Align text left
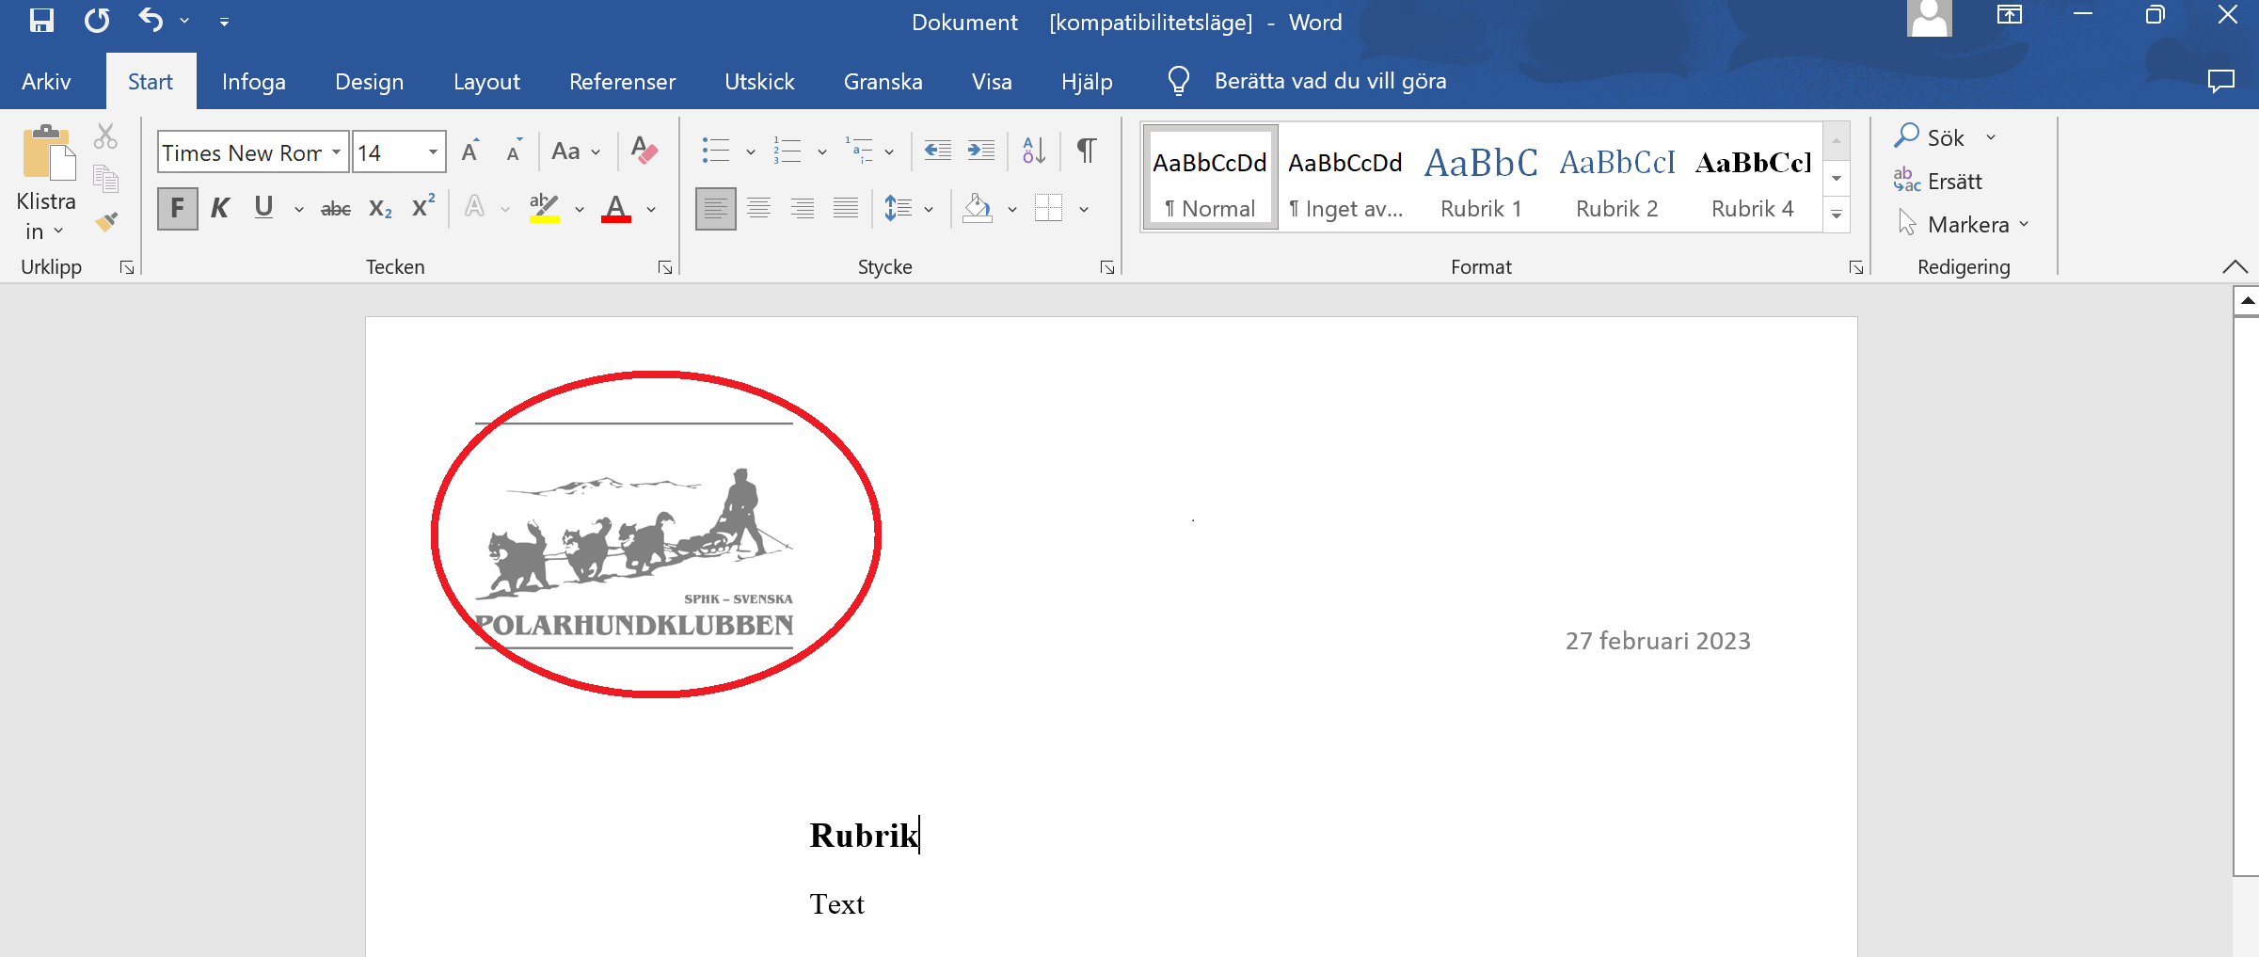2259x957 pixels. tap(715, 208)
